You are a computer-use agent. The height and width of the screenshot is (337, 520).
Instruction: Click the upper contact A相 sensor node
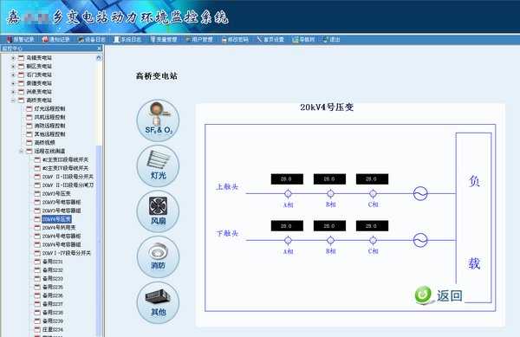pyautogui.click(x=288, y=193)
